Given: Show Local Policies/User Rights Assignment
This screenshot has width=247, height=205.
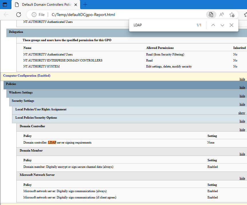Looking at the screenshot, I should 242,113.
